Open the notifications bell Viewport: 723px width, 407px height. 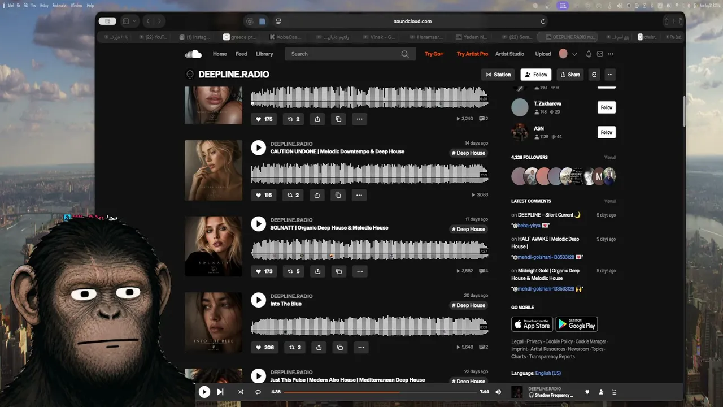[589, 54]
